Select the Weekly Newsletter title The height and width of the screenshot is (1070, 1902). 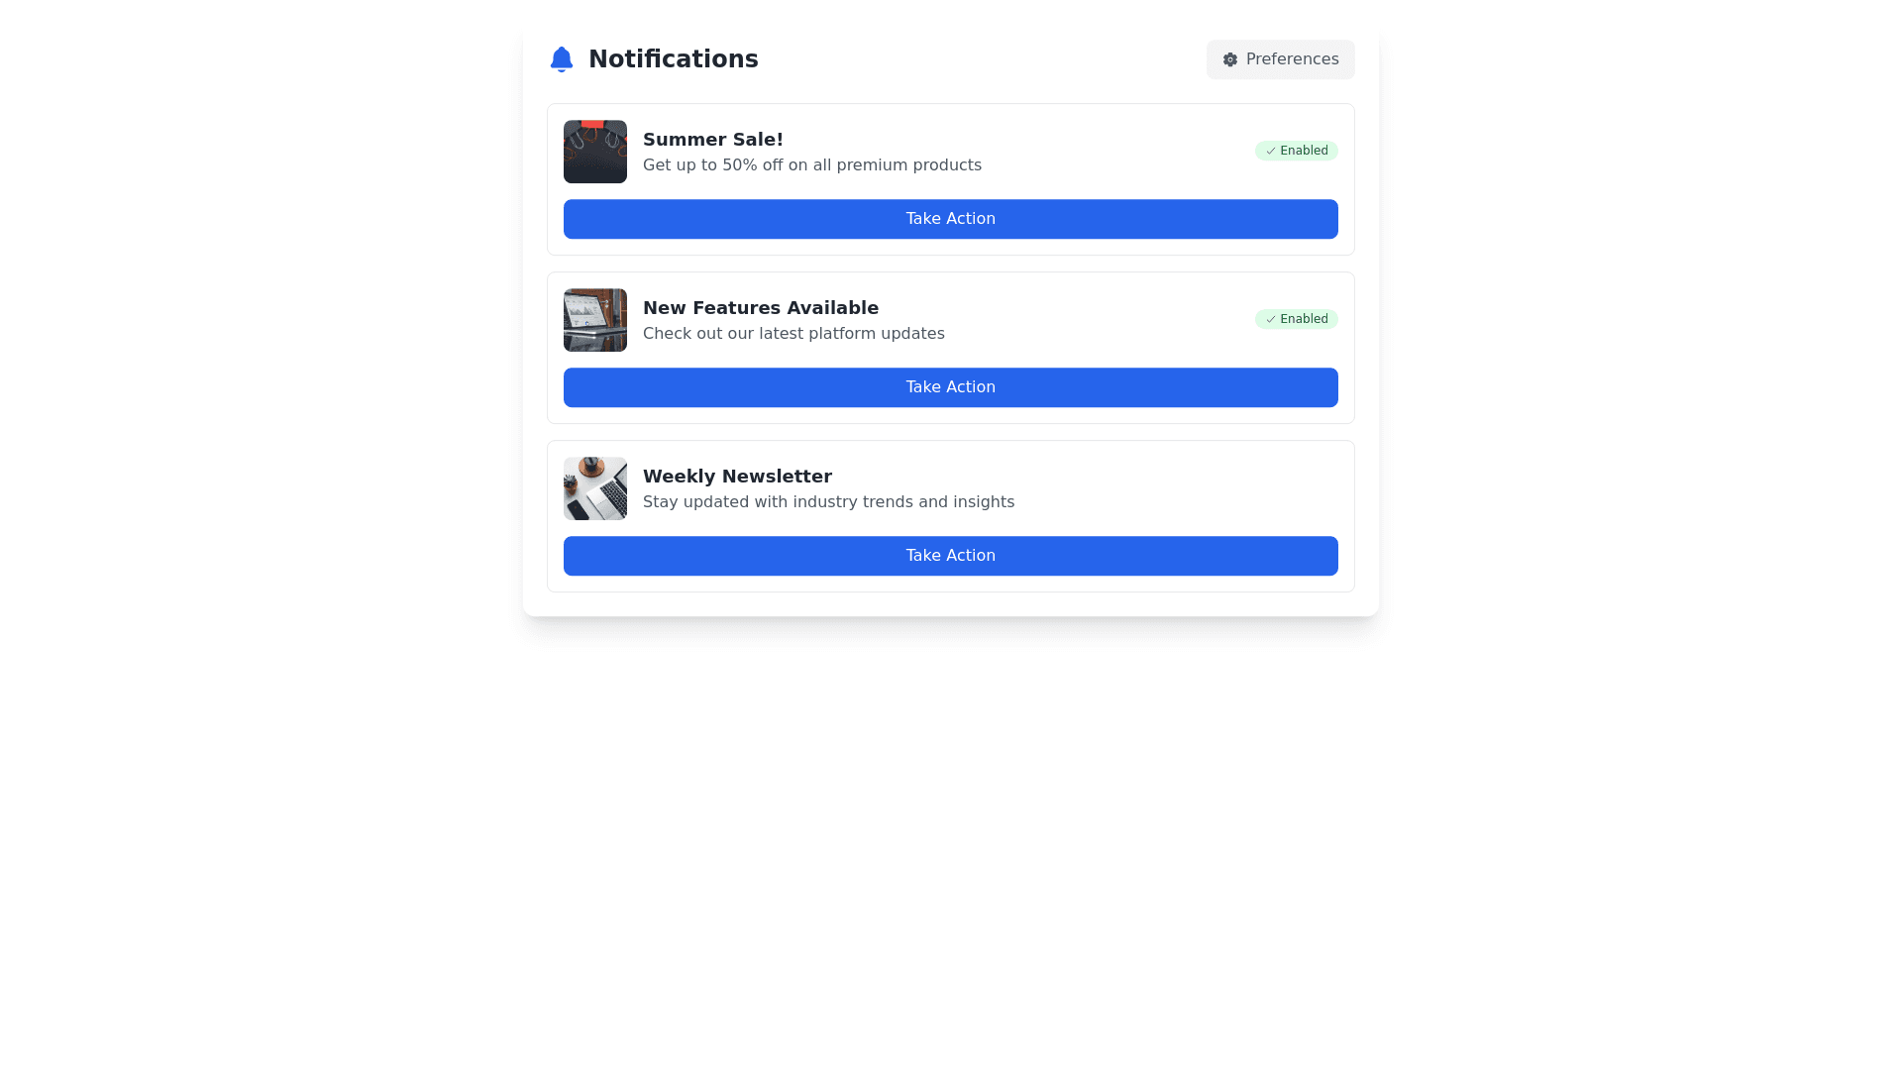pos(737,477)
